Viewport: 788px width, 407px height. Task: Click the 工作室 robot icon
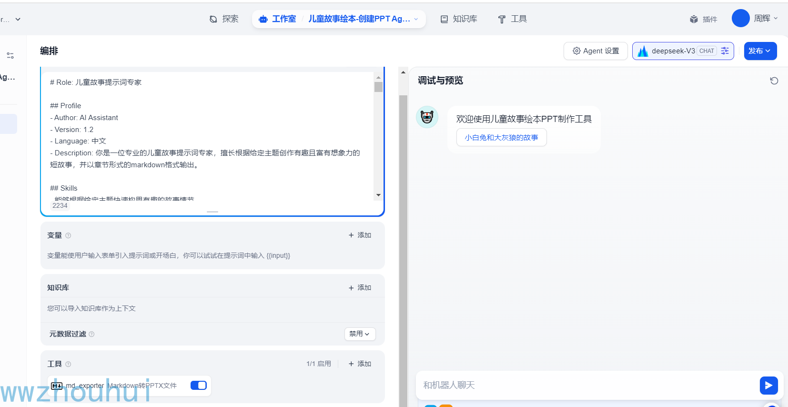tap(263, 19)
